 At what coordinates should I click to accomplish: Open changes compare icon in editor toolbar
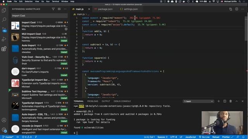pyautogui.click(x=231, y=9)
